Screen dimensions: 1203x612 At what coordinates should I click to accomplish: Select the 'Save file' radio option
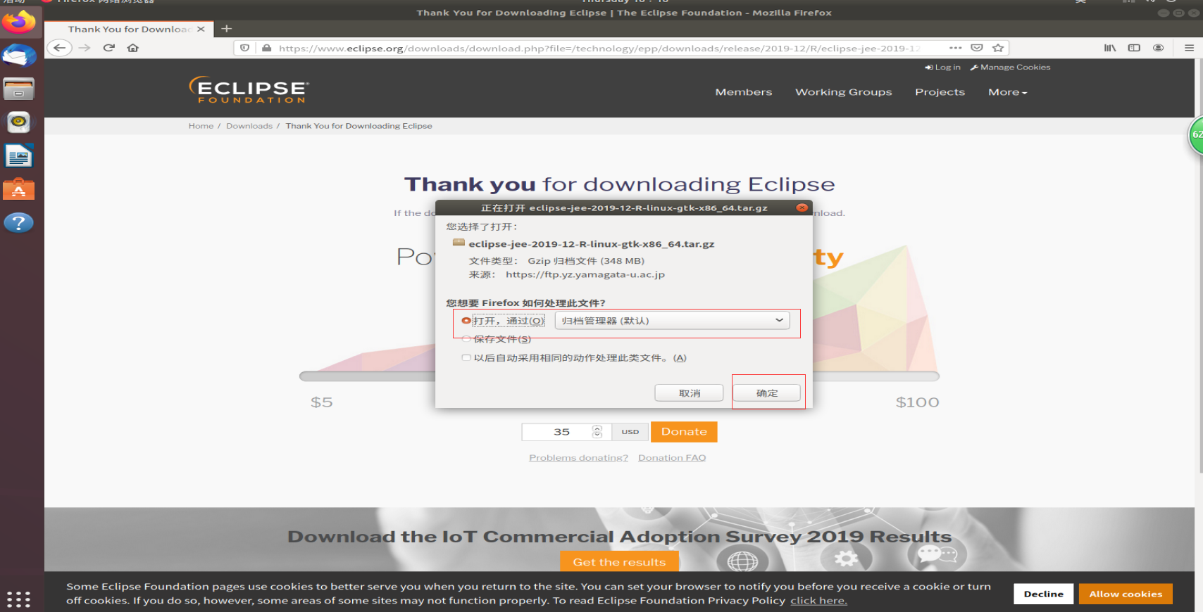466,339
